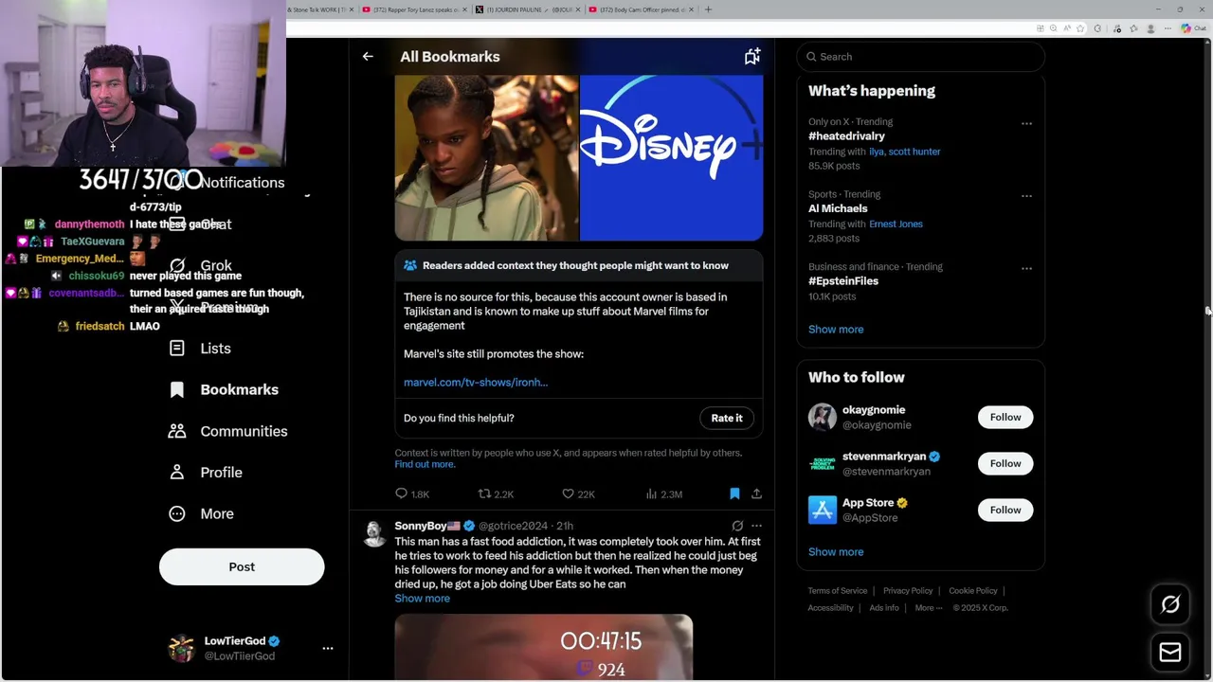The height and width of the screenshot is (682, 1213).
Task: Show more trending topics
Action: (x=836, y=330)
